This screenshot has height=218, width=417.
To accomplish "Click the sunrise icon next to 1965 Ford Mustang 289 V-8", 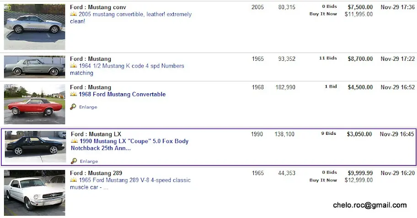I will (x=73, y=180).
